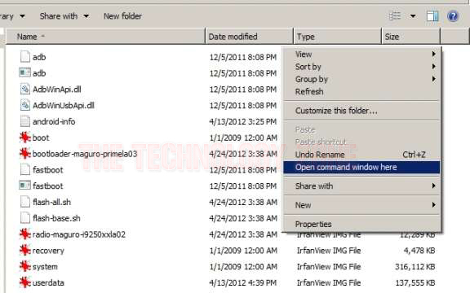
Task: Click the 4,478 KB size value
Action: tap(419, 250)
